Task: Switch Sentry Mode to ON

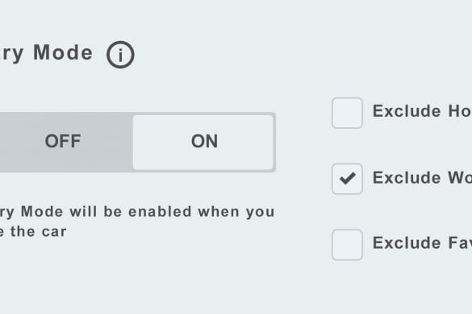Action: pos(203,143)
